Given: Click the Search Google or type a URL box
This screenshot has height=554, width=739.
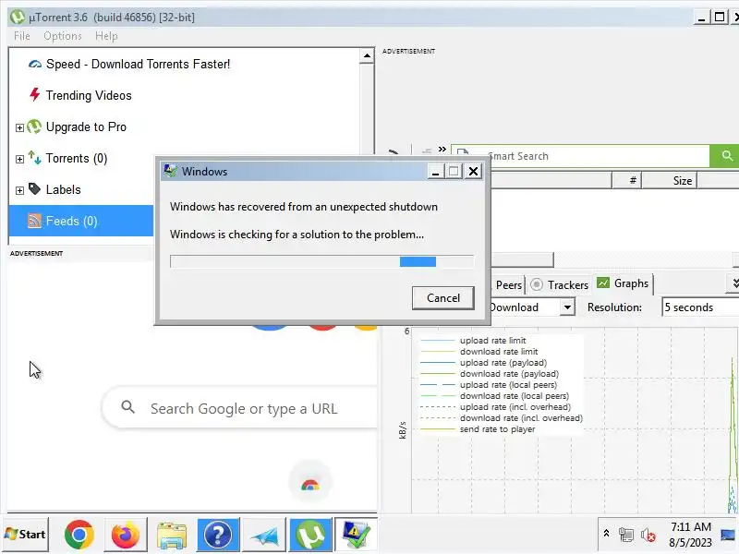Looking at the screenshot, I should click(240, 408).
